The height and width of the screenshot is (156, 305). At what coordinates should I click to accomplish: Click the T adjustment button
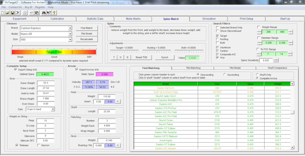(x=114, y=58)
